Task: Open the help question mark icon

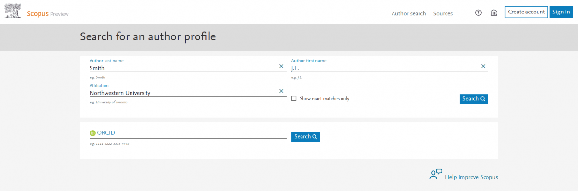Action: click(x=478, y=13)
